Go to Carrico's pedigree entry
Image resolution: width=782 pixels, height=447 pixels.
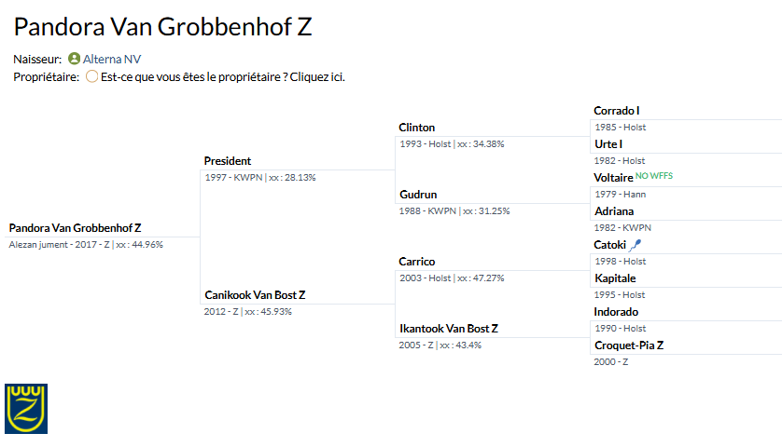pyautogui.click(x=417, y=262)
